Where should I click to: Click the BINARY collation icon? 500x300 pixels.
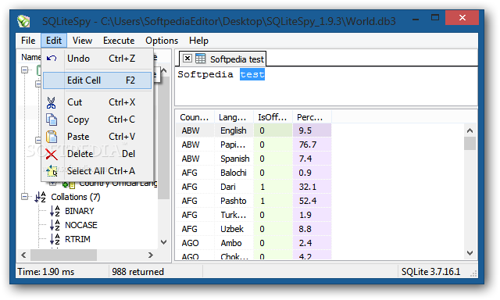tap(55, 211)
